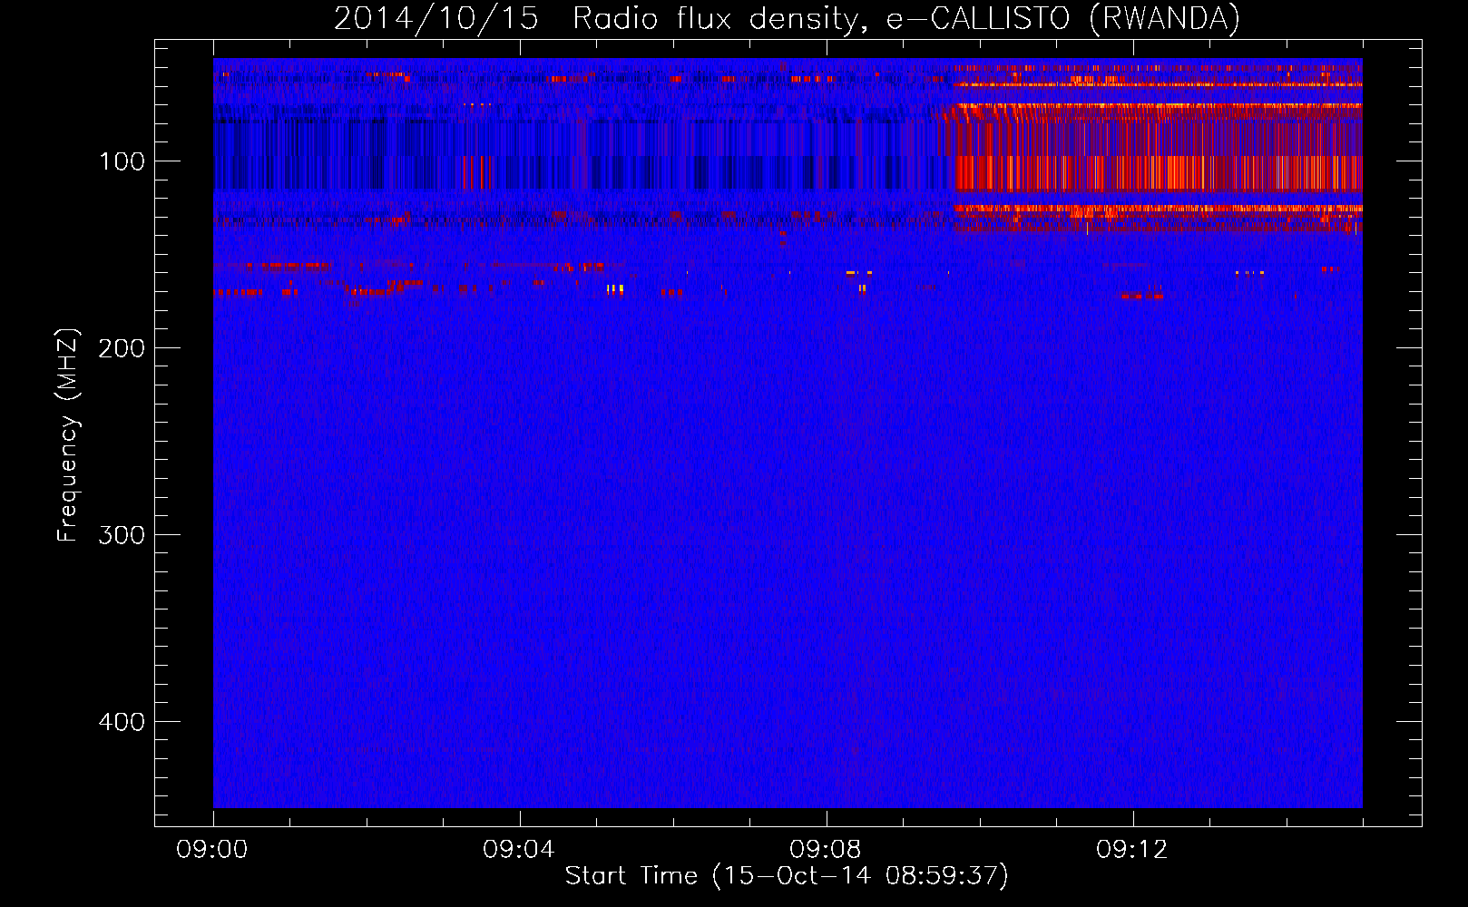Screen dimensions: 1468x907
Task: Click the '09:04' time axis label
Action: click(519, 850)
